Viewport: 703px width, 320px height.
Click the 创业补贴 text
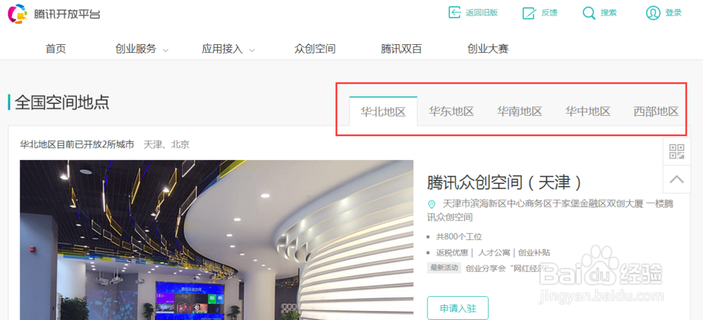click(x=534, y=253)
